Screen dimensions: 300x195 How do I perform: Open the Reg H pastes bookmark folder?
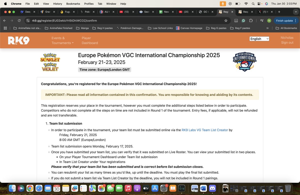[102, 28]
